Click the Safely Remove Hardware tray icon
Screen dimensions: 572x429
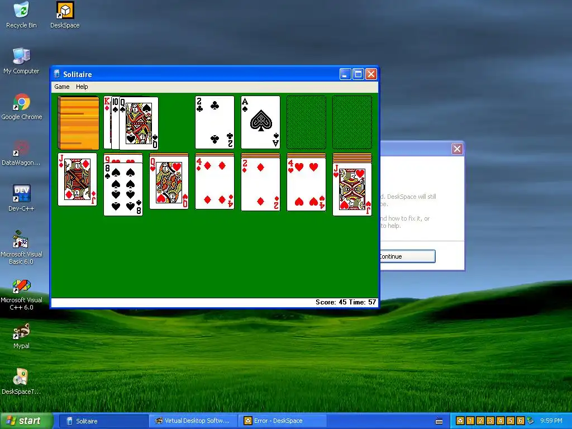pyautogui.click(x=531, y=421)
